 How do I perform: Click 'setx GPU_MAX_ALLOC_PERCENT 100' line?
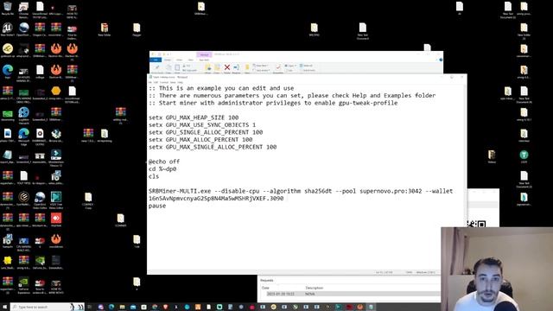[200, 140]
